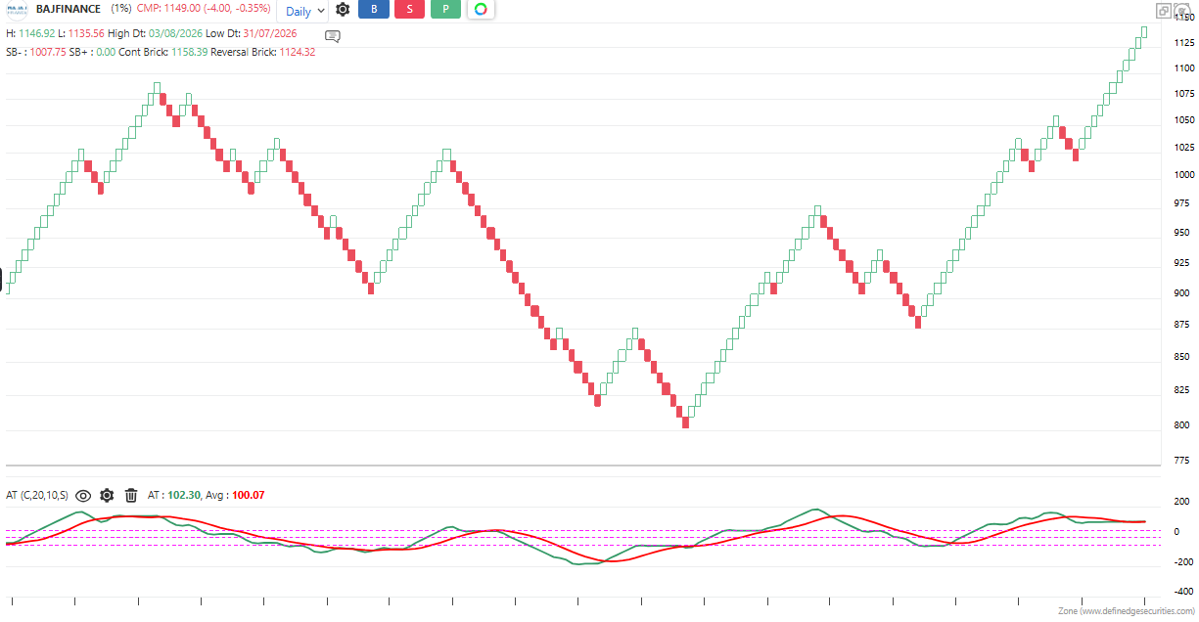Click the 1000 price axis label
Viewport: 1199px width, 622px height.
(1182, 175)
